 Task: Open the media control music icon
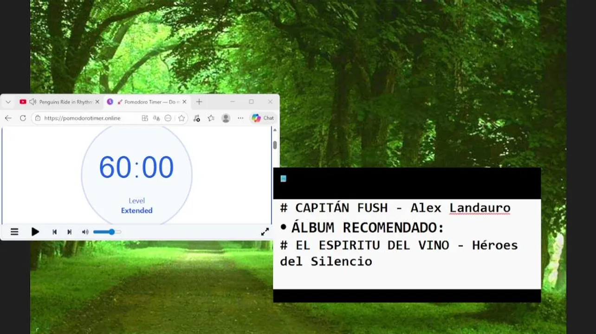pos(196,118)
